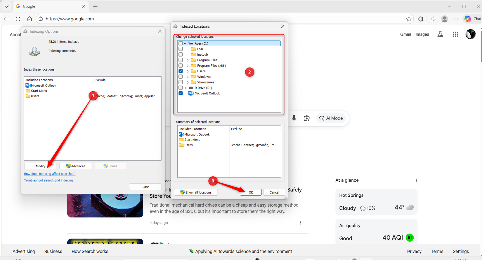482x260 pixels.
Task: Uncheck the Microsoft Outlook checkbox
Action: 181,93
